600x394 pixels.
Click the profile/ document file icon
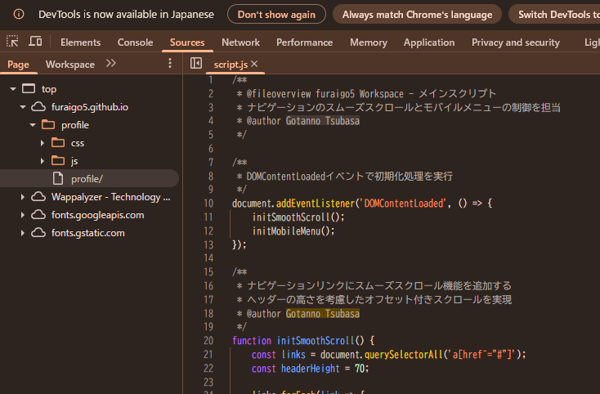(58, 179)
